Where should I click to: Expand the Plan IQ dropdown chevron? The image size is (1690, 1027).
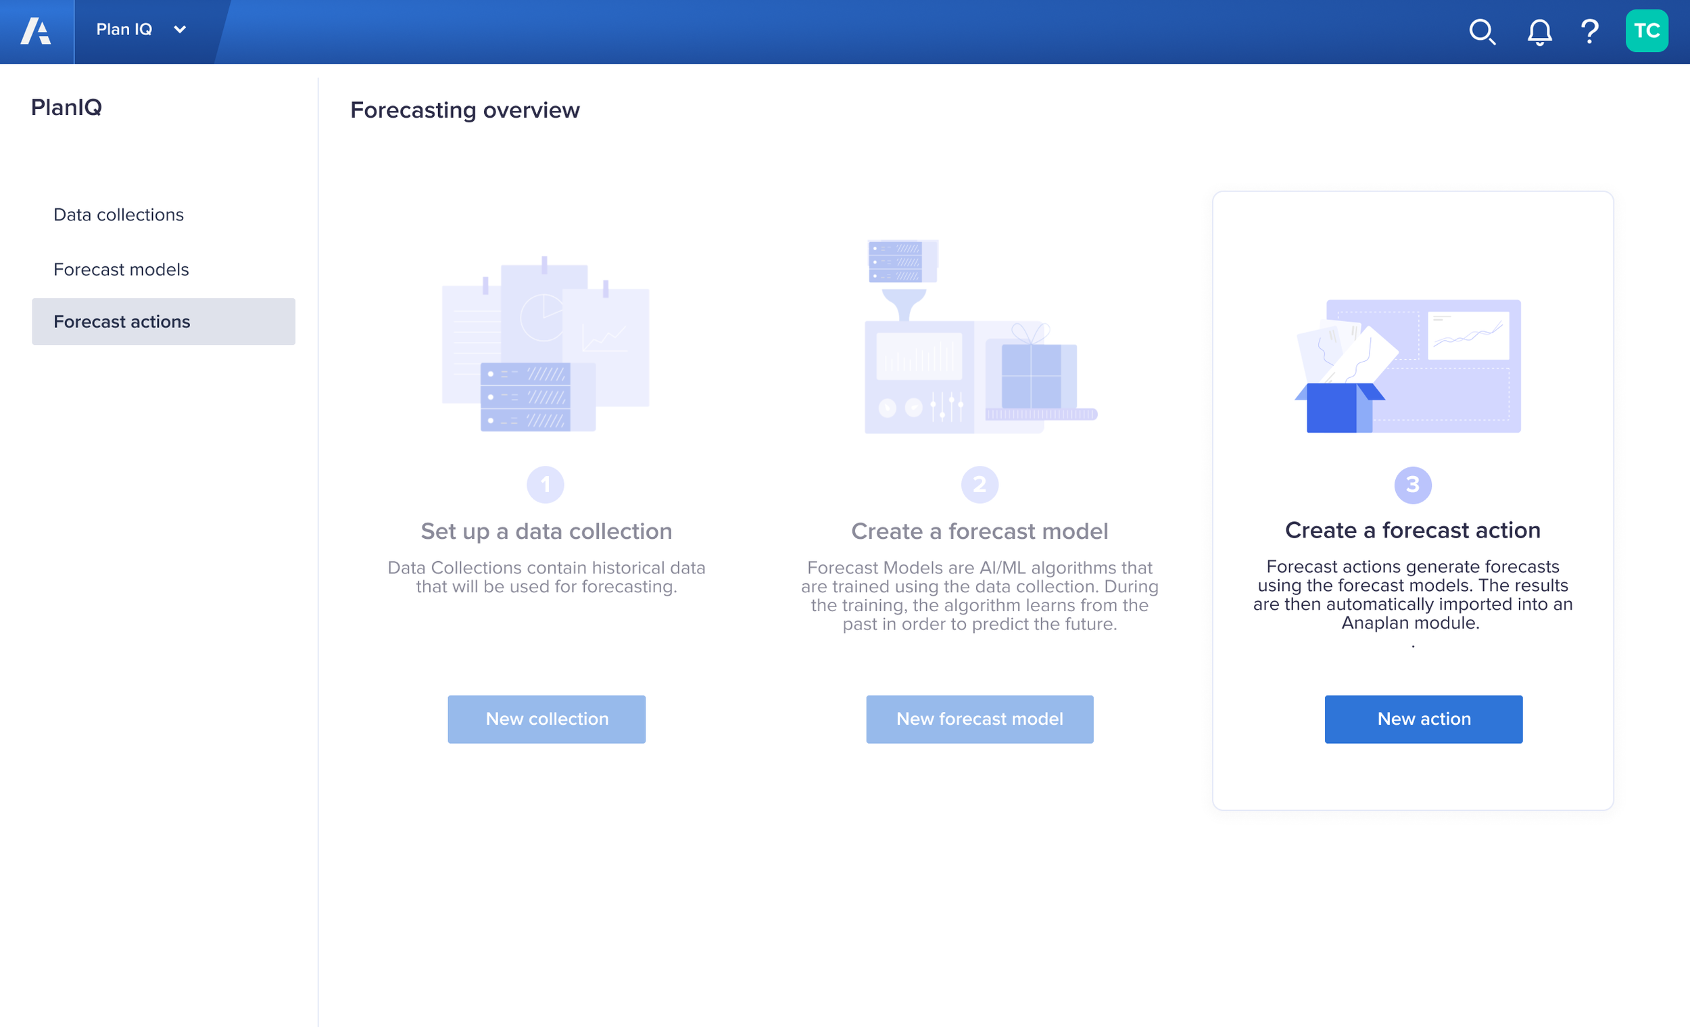point(180,30)
